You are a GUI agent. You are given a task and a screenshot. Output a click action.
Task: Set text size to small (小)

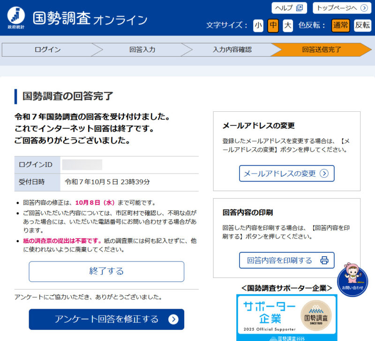click(x=258, y=25)
